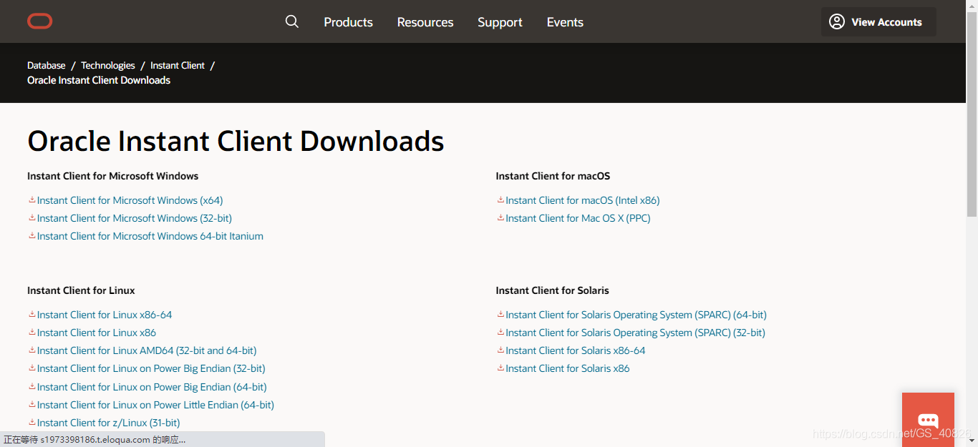Click the download icon beside Microsoft Windows (x64)

pos(32,200)
